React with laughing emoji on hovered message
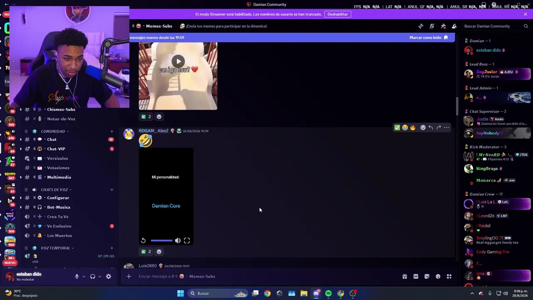Image resolution: width=533 pixels, height=300 pixels. pos(405,127)
